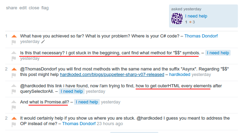Flag the comment asking 'Where is your C# code?'
The height and width of the screenshot is (133, 241).
point(14,42)
